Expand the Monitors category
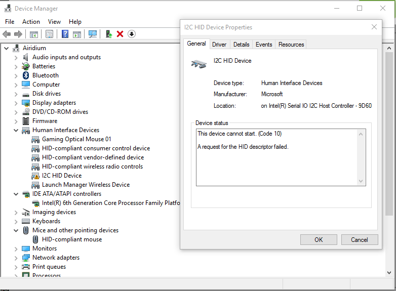The width and height of the screenshot is (396, 291). pyautogui.click(x=16, y=249)
